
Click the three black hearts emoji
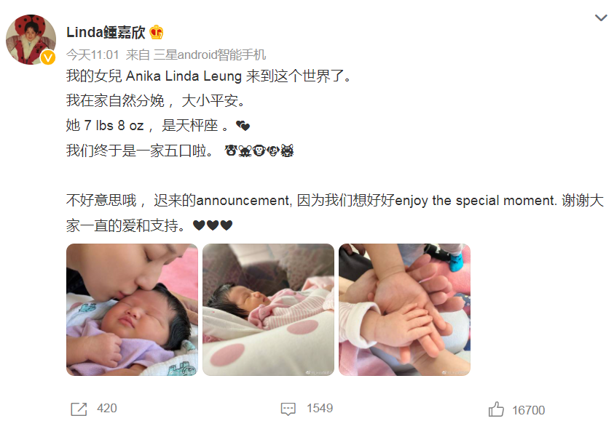(213, 225)
